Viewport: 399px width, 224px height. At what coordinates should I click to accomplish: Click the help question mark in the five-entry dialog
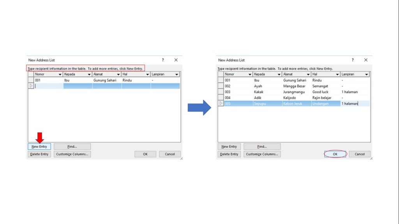tap(353, 60)
